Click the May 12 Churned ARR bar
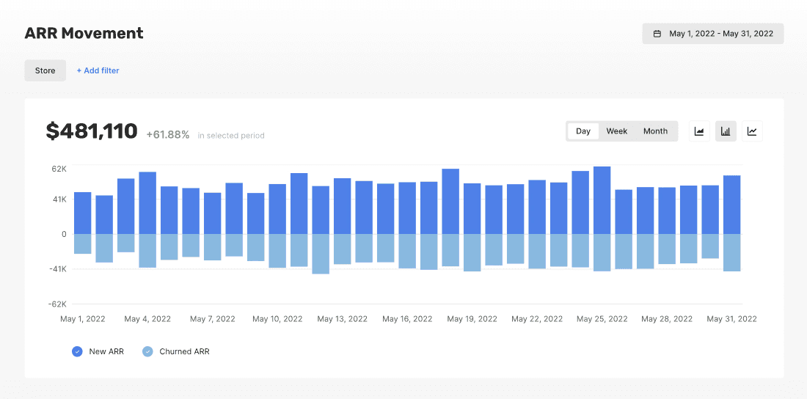The height and width of the screenshot is (399, 807). (x=321, y=254)
